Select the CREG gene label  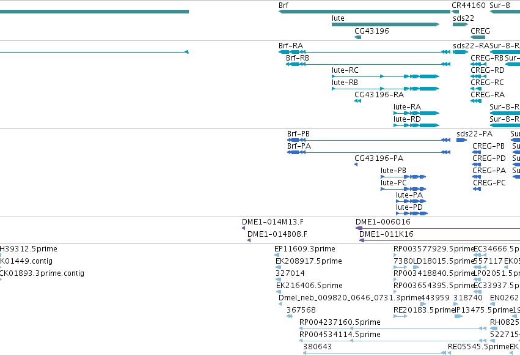click(480, 31)
